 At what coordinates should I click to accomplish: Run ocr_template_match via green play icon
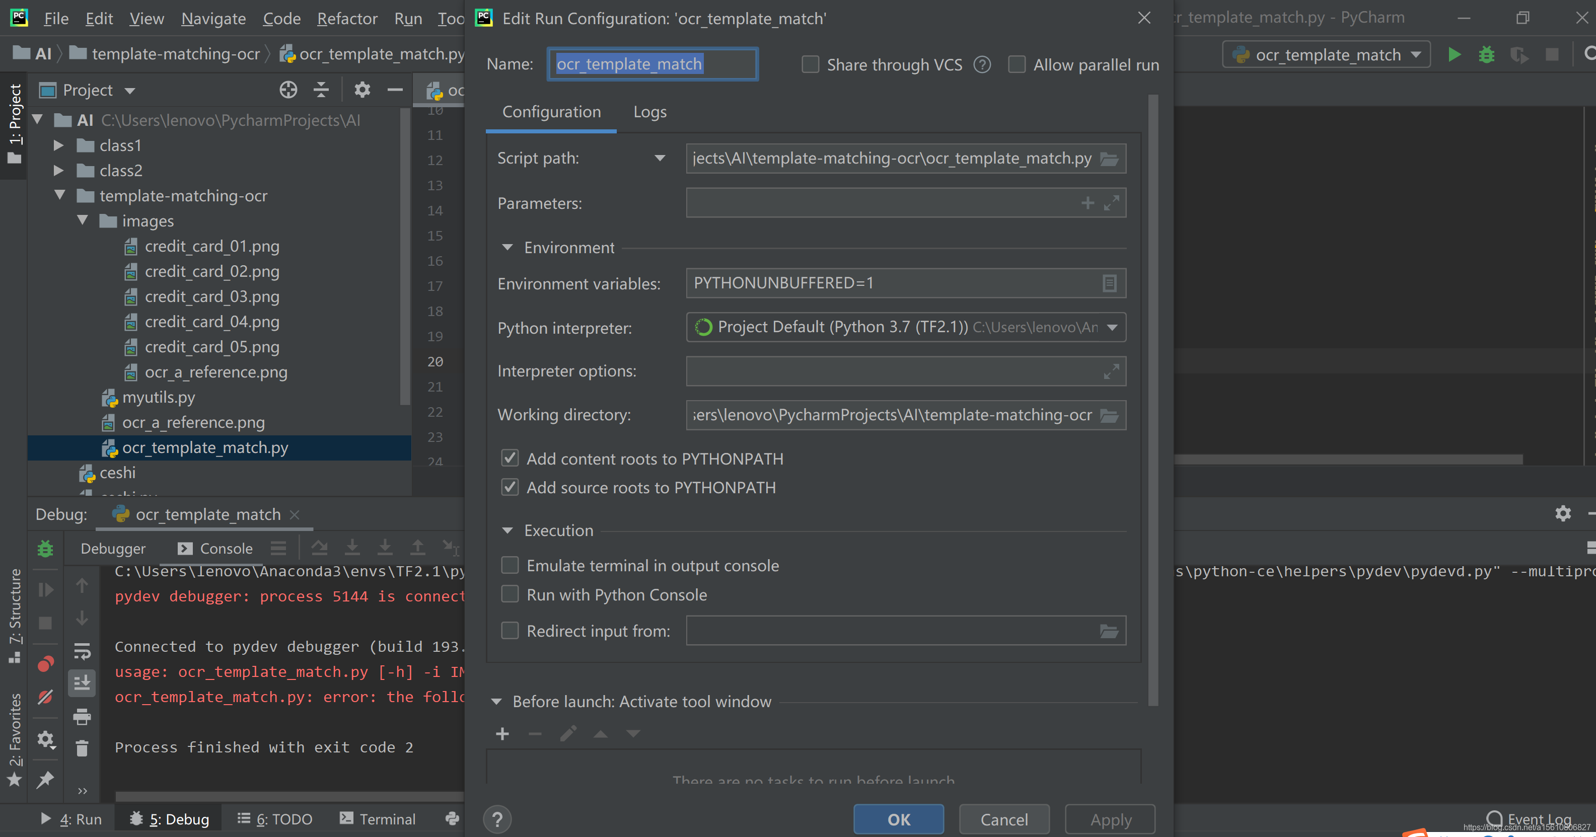point(1454,54)
